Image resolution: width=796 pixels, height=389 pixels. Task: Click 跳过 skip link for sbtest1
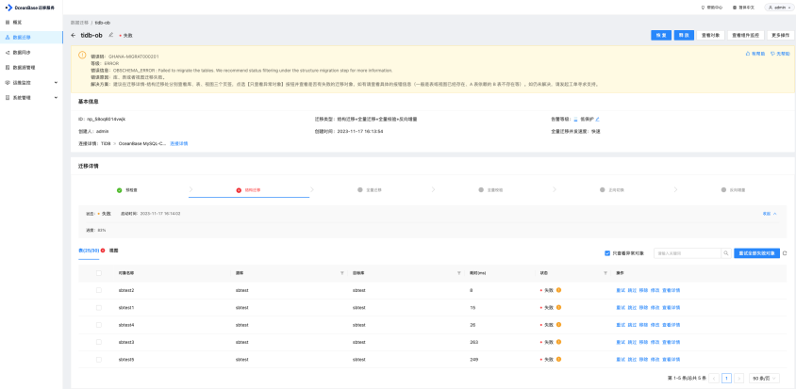(x=632, y=307)
